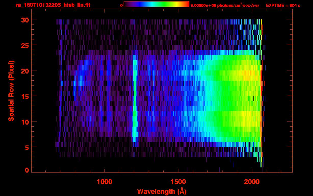Click the 2000 wavelength tick label
313x196 pixels.
(252, 182)
